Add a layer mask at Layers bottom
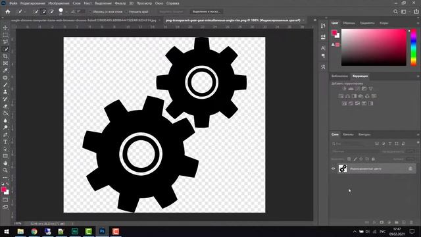This screenshot has height=237, width=421. tap(382, 223)
